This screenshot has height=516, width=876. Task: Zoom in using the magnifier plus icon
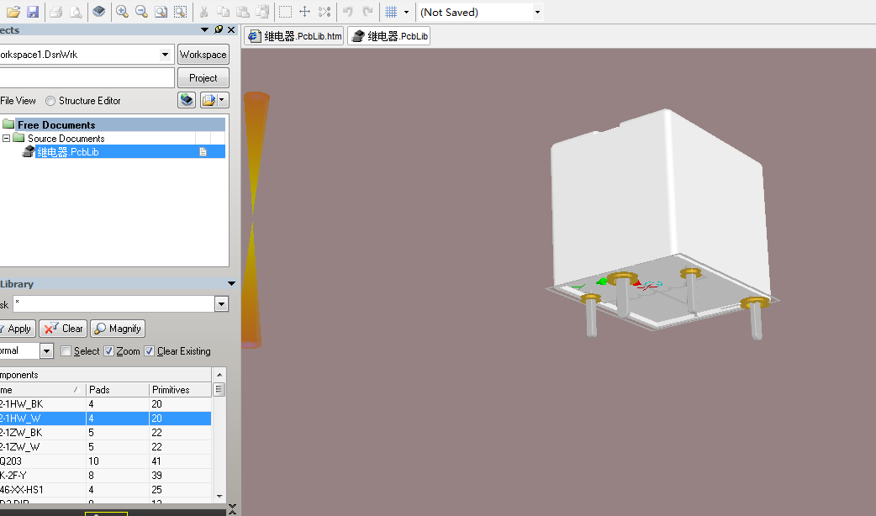click(122, 12)
